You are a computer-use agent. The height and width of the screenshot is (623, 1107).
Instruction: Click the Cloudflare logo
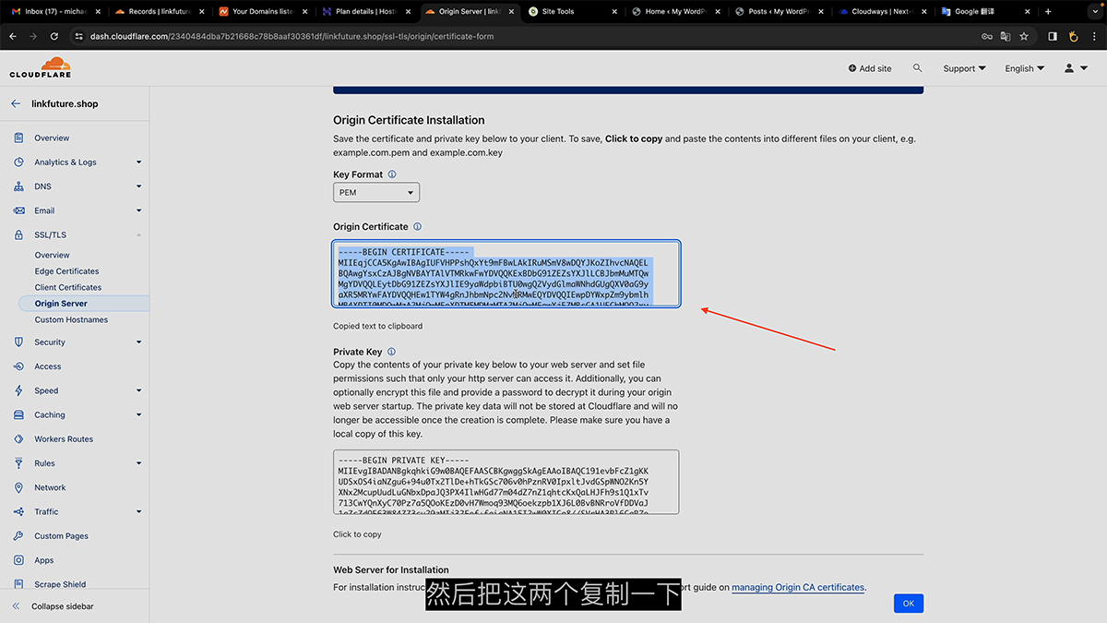pyautogui.click(x=41, y=67)
